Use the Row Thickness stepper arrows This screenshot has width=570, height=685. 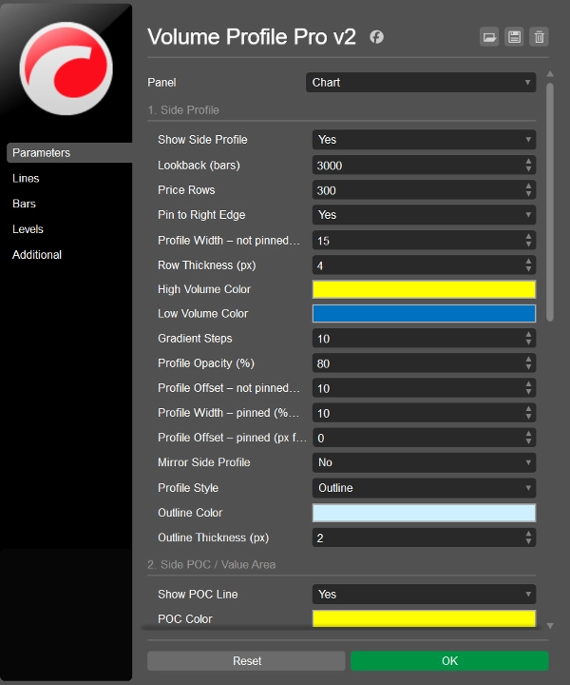[528, 265]
